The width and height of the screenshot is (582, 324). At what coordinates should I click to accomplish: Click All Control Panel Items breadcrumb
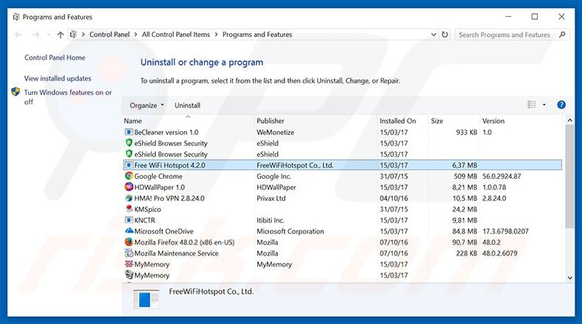pyautogui.click(x=176, y=35)
